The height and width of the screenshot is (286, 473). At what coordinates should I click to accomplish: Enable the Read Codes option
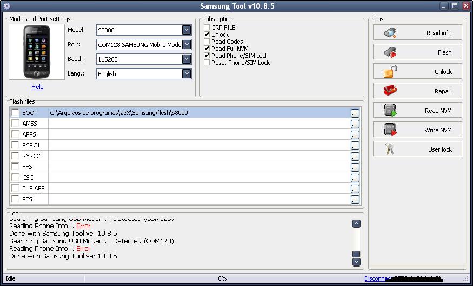(206, 41)
